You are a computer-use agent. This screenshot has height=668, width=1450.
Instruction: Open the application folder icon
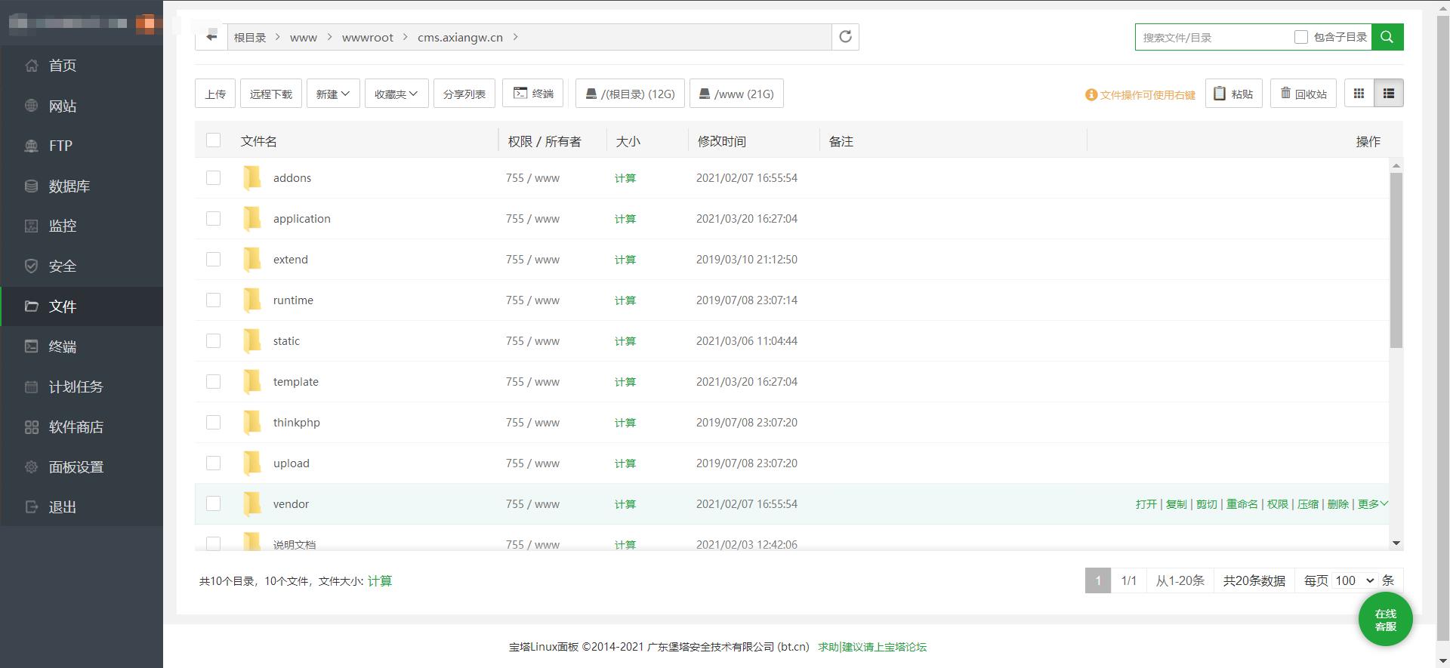(252, 219)
